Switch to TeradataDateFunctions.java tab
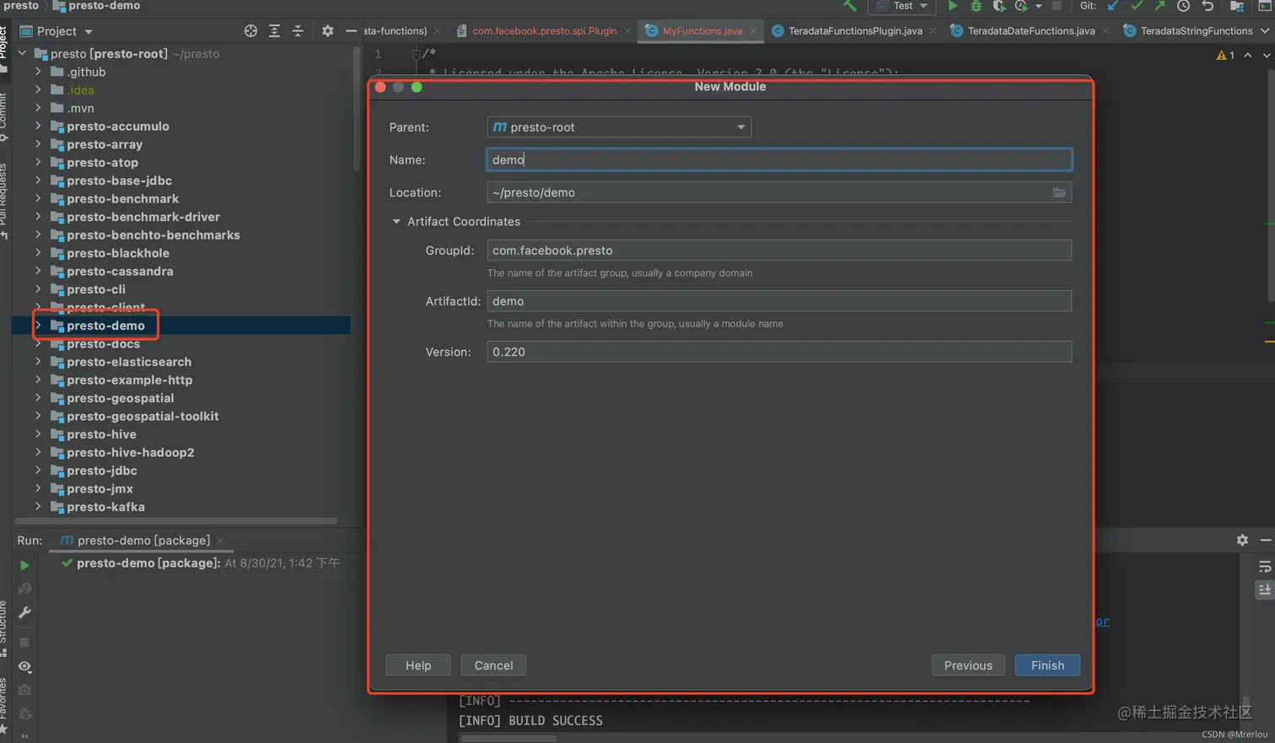 click(x=1030, y=31)
